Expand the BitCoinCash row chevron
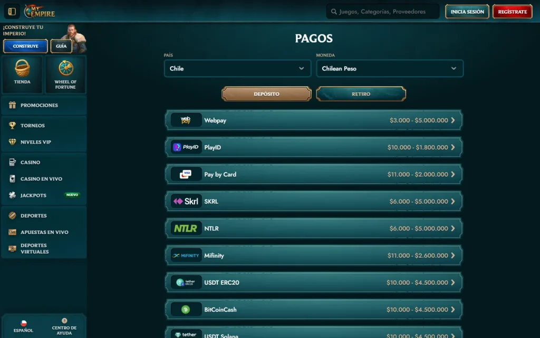 tap(453, 309)
